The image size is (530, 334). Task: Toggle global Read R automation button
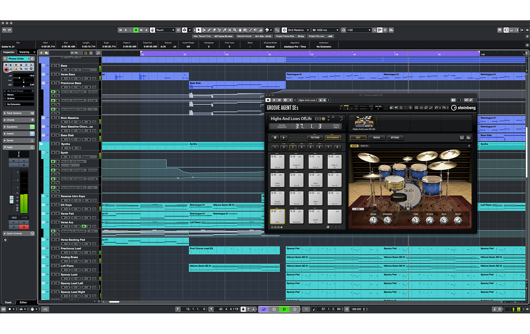click(x=136, y=30)
